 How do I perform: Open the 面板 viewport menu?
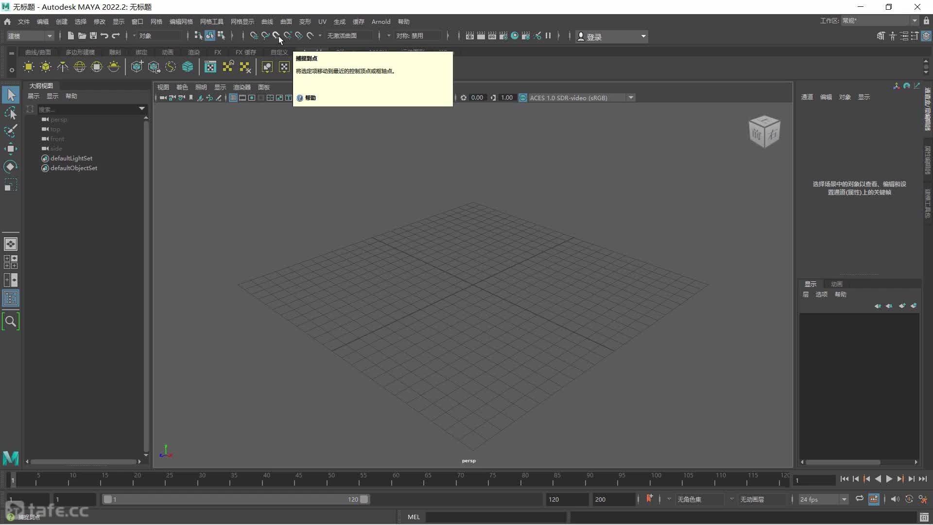tap(264, 87)
